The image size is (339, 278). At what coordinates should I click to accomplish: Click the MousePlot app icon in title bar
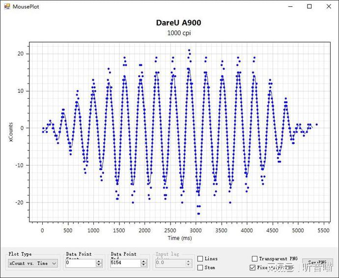click(x=7, y=6)
